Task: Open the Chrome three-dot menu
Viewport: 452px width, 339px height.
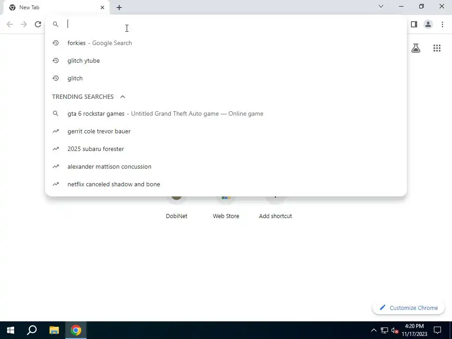Action: [x=442, y=24]
